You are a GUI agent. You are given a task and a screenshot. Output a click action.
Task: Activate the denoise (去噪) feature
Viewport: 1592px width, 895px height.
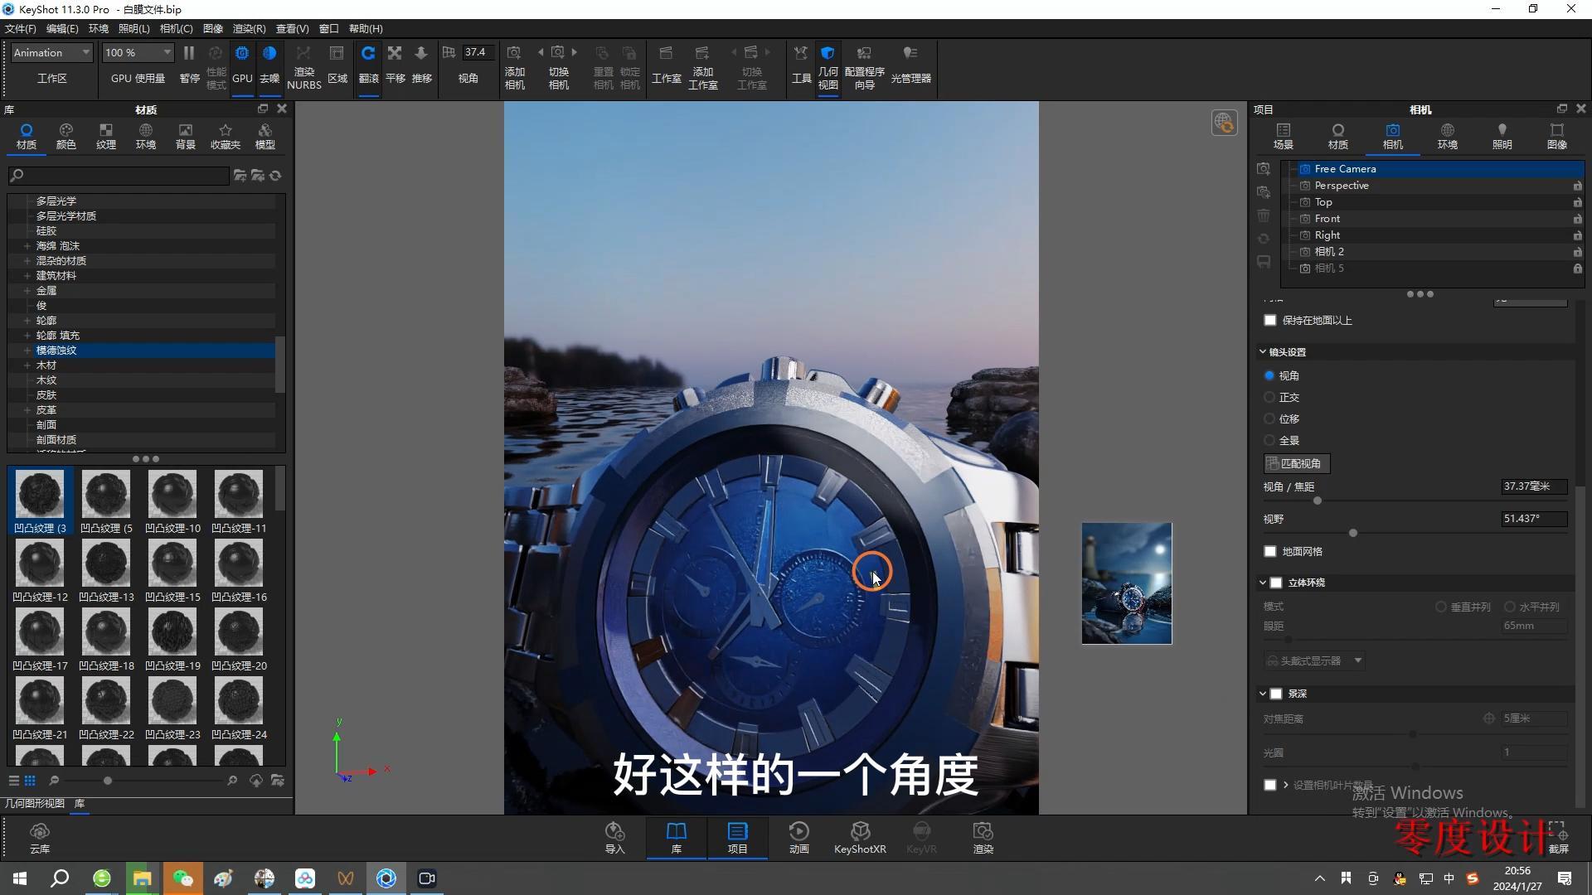(x=269, y=65)
